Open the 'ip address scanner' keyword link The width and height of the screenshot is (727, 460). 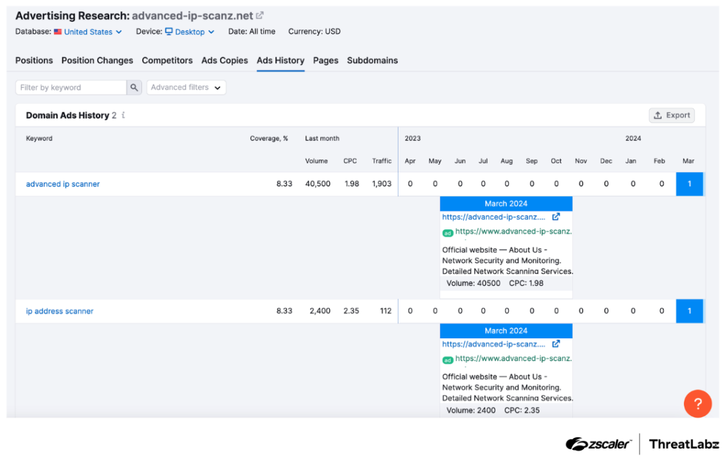tap(60, 311)
